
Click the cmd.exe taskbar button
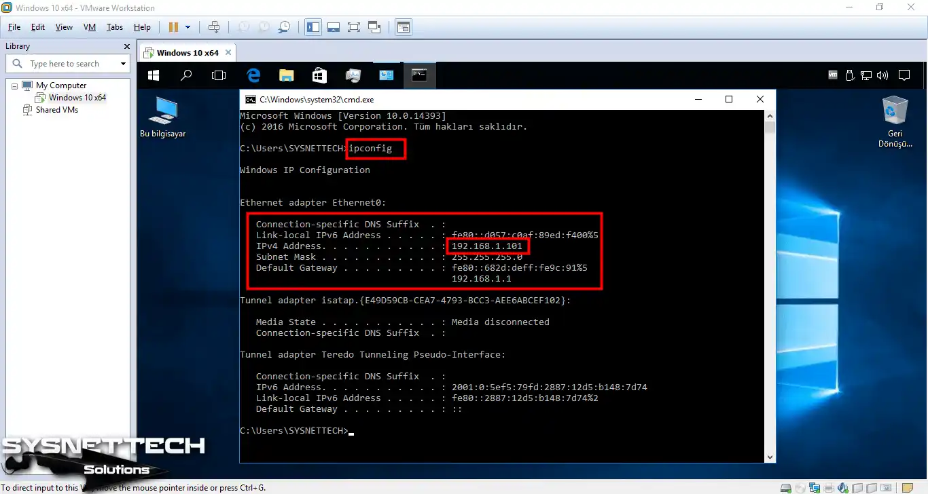coord(419,75)
